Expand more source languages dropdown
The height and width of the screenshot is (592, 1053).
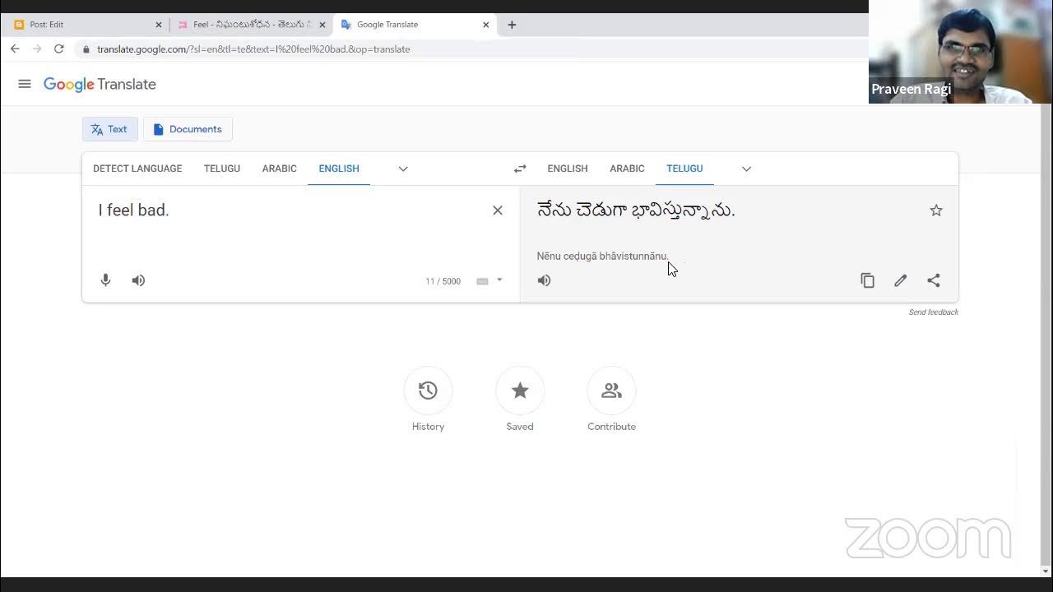click(x=403, y=169)
